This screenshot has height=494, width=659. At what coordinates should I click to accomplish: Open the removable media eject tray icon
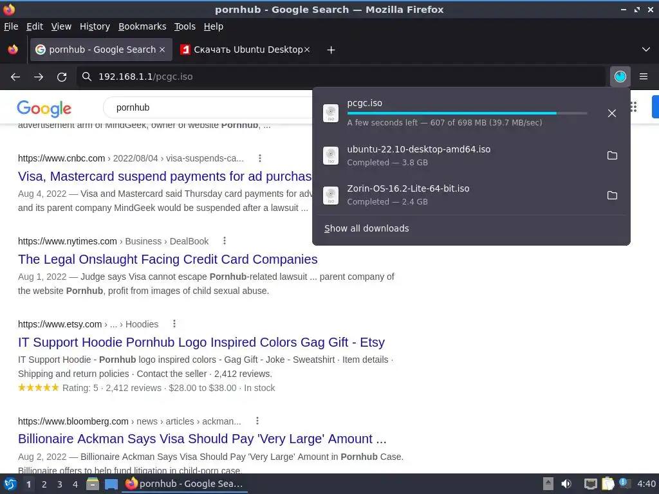pyautogui.click(x=548, y=484)
